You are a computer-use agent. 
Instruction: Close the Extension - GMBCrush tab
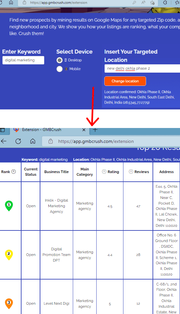coord(84,130)
